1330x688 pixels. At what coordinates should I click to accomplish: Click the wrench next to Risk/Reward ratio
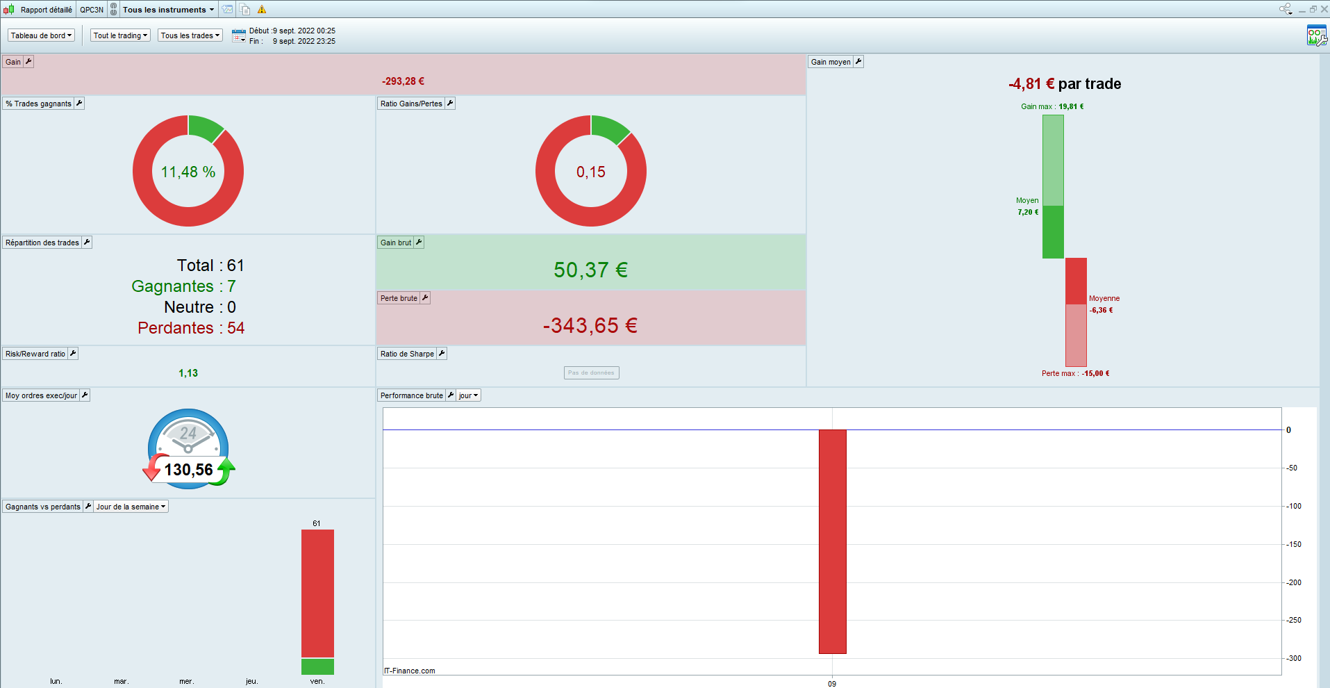(x=73, y=354)
